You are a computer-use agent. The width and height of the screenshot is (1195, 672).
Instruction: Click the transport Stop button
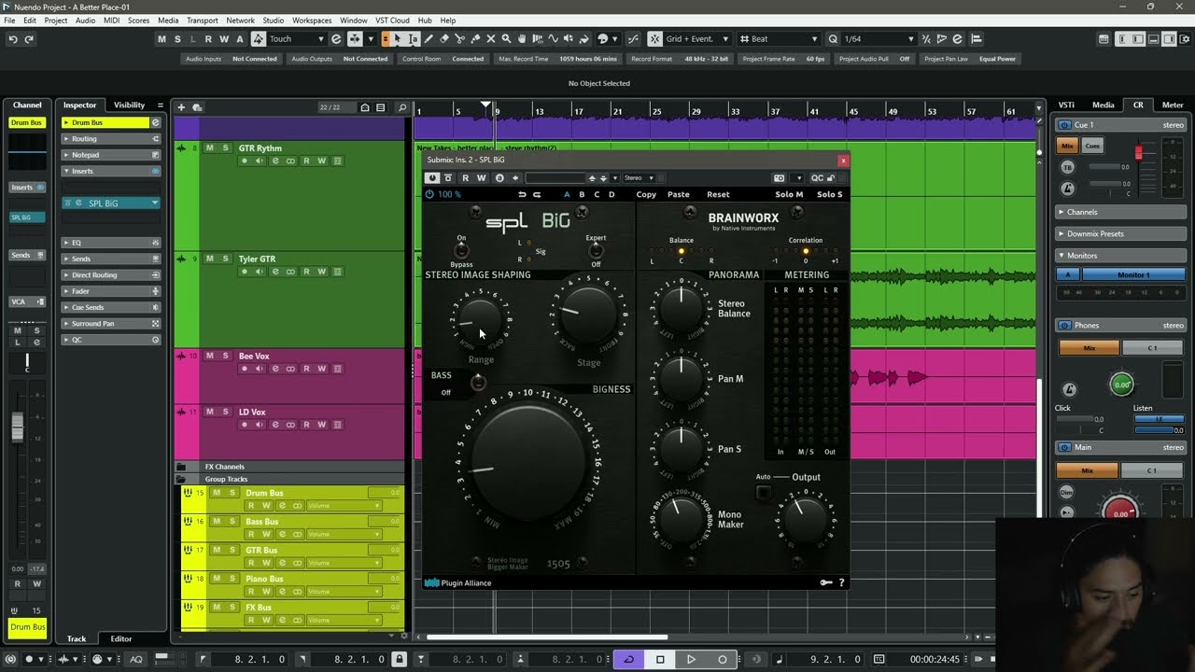[660, 659]
